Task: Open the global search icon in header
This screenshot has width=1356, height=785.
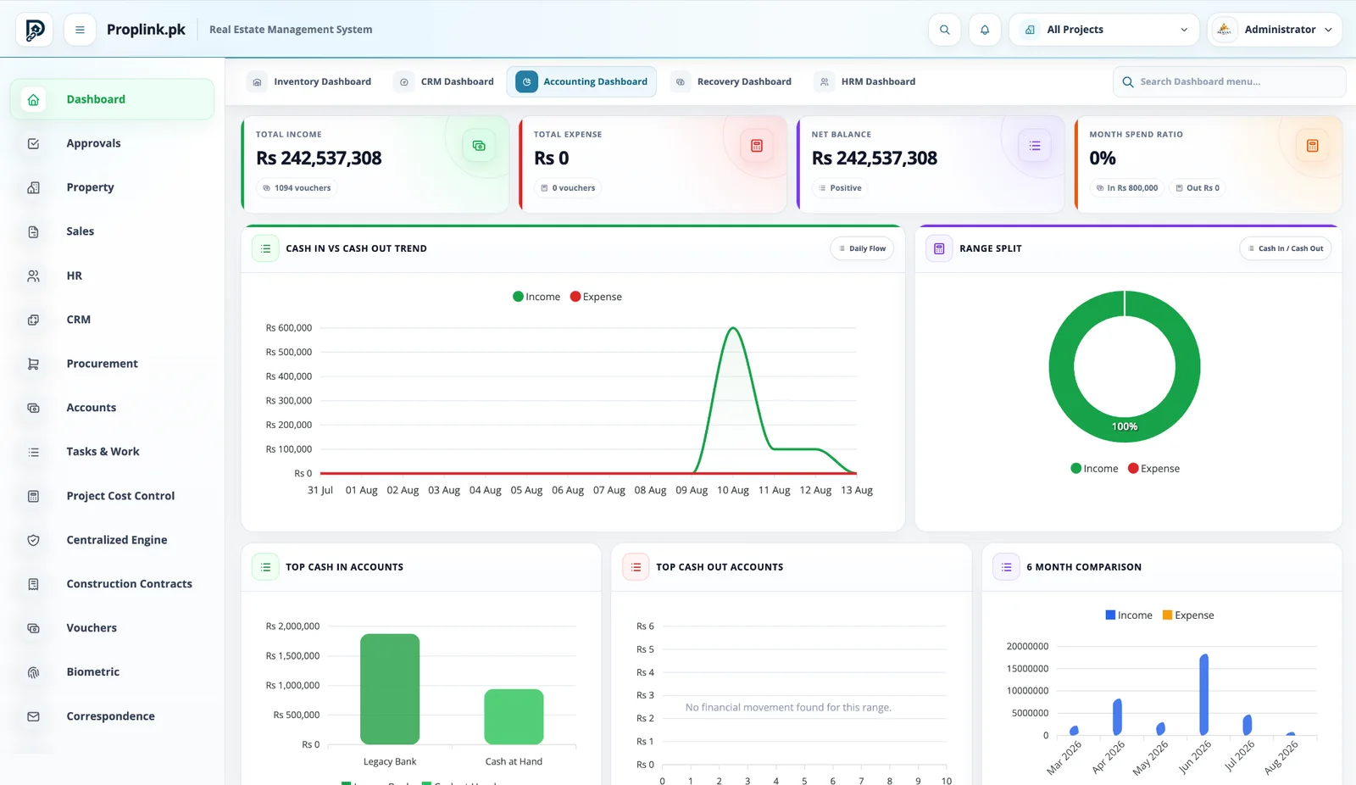Action: click(x=944, y=30)
